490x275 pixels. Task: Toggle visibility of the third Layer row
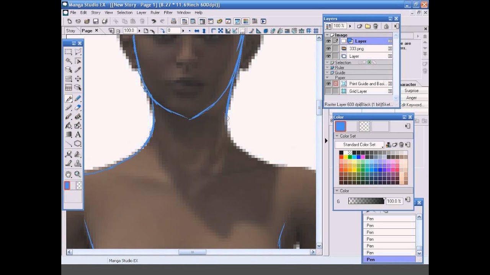(328, 56)
